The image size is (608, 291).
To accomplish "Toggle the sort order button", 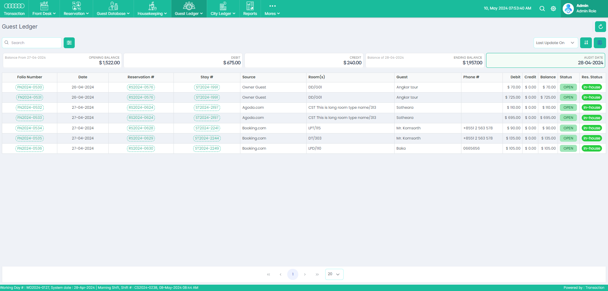I will pyautogui.click(x=586, y=43).
